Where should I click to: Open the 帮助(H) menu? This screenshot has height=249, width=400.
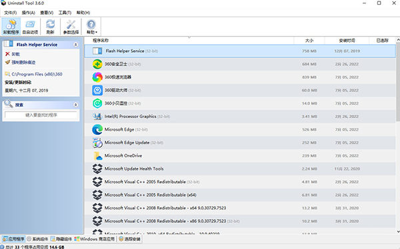pos(83,13)
